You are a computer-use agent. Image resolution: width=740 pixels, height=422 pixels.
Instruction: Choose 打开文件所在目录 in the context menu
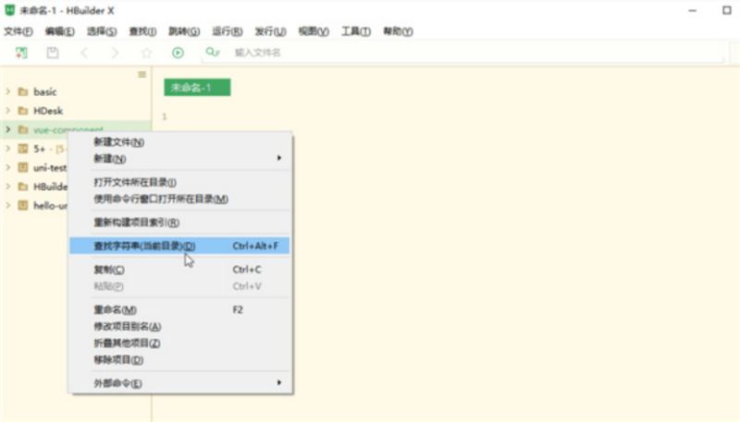point(179,182)
